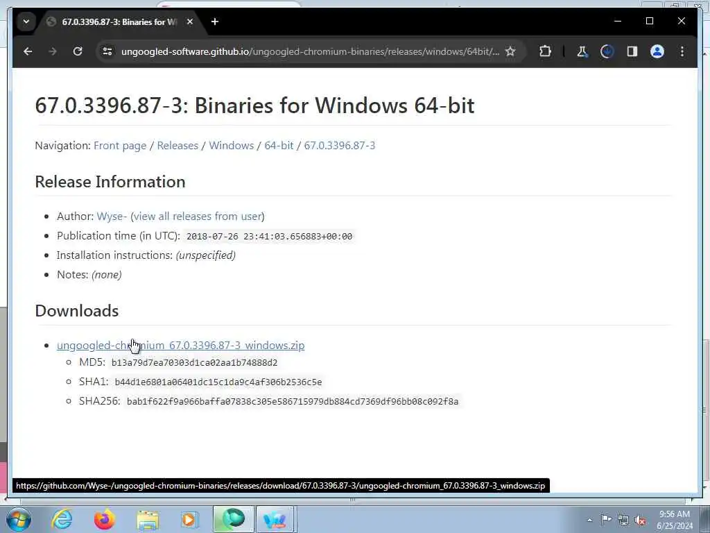Screen dimensions: 710x533
Task: Switch to the green browser taskbar button
Action: [233, 519]
